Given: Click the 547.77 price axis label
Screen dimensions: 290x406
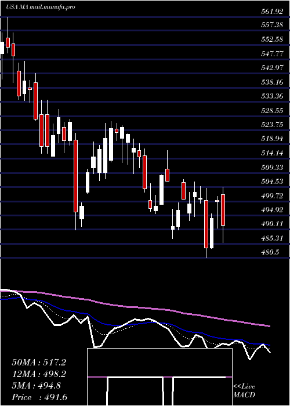Looking at the screenshot, I should (x=271, y=54).
